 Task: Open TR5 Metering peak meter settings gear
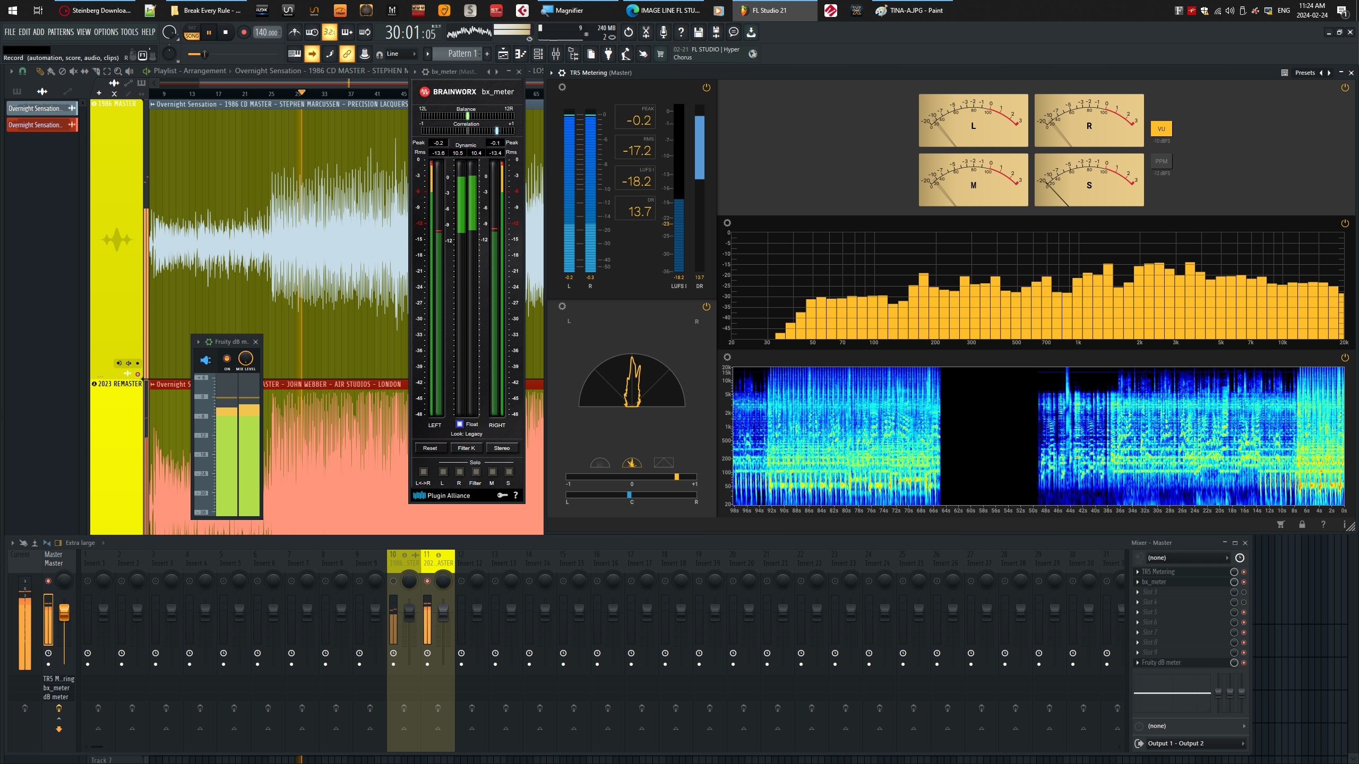[562, 87]
